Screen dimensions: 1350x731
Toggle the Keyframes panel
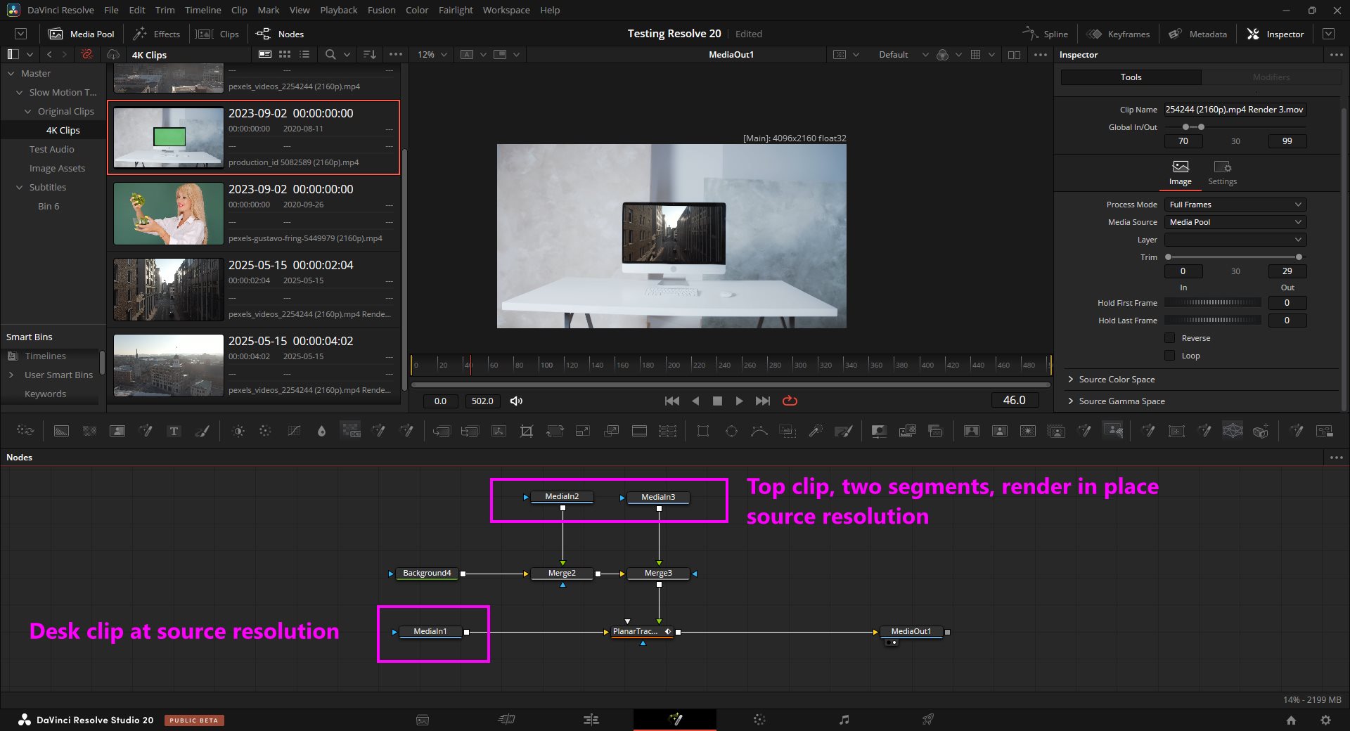point(1118,34)
